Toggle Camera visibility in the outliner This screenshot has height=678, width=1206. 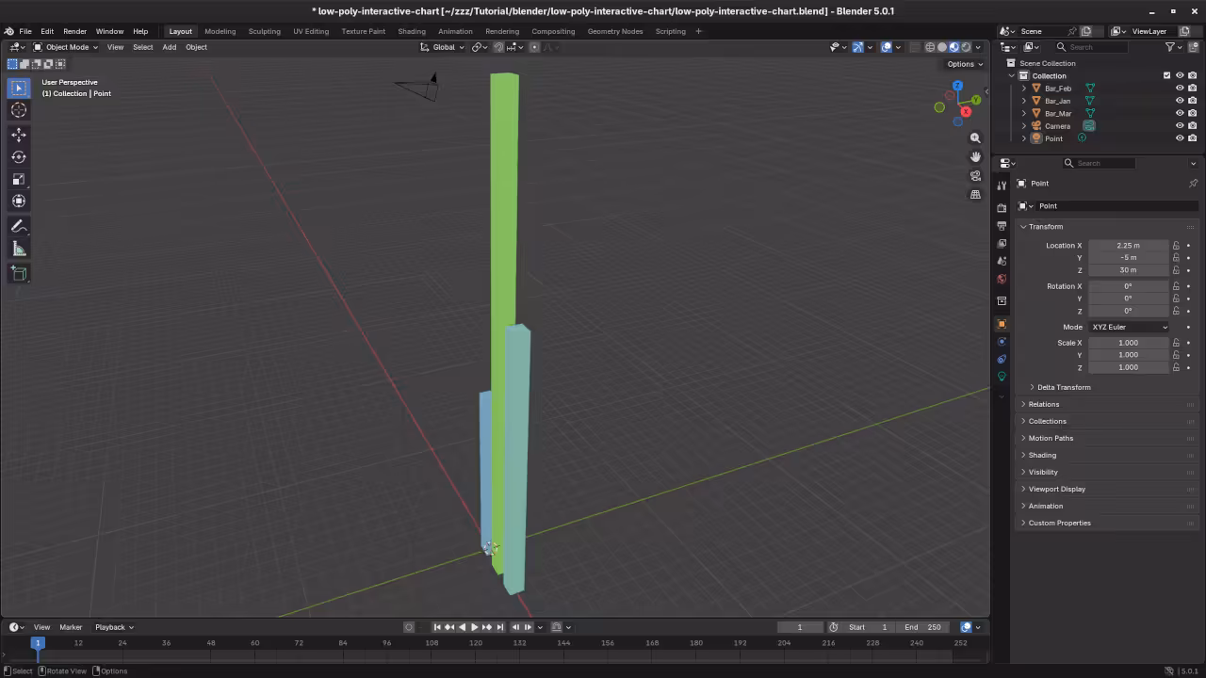click(1180, 125)
